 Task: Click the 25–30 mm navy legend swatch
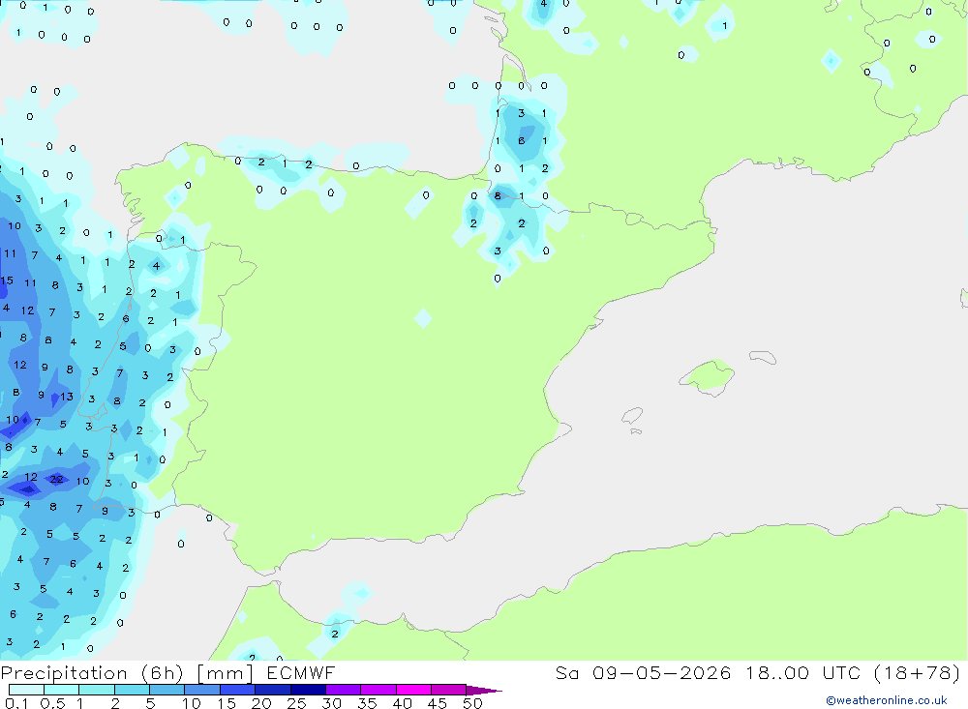pos(308,690)
